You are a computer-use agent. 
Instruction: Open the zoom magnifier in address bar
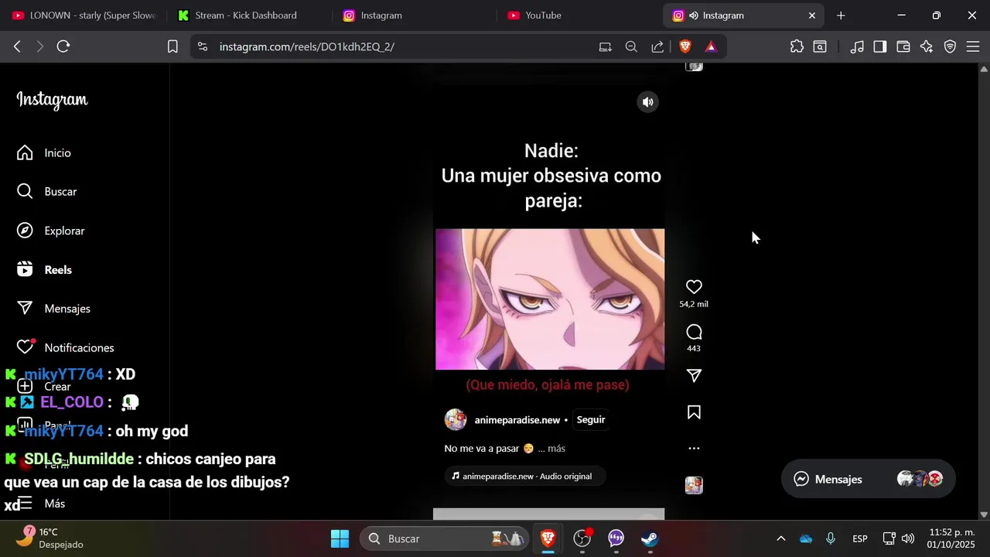(x=631, y=46)
